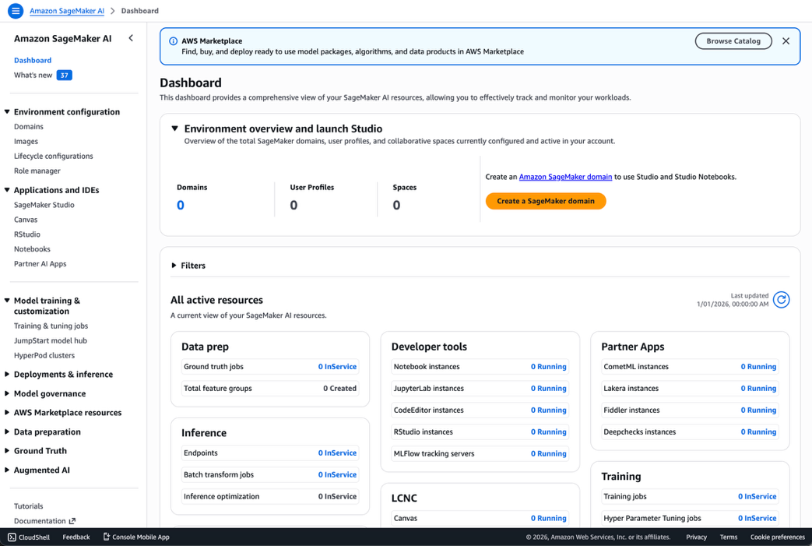
Task: Click Amazon SageMaker AI breadcrumb link
Action: click(67, 10)
